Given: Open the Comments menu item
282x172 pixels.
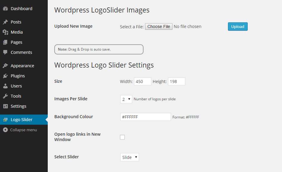Looking at the screenshot, I should tap(24, 52).
